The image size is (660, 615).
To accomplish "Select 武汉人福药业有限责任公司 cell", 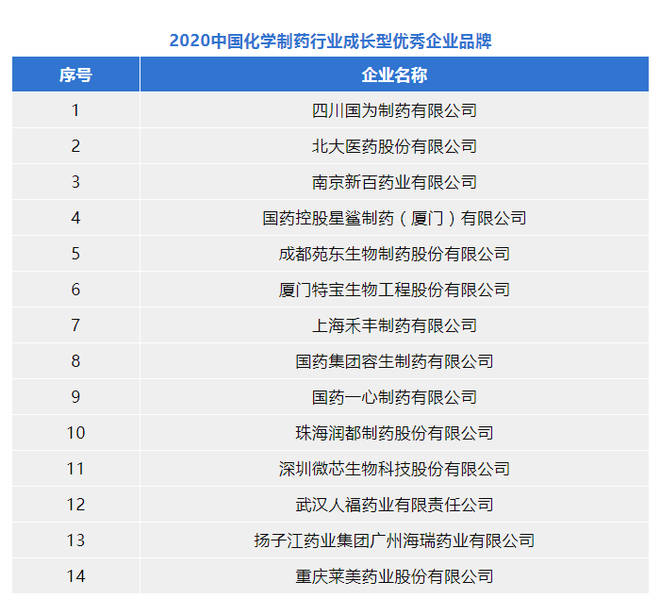I will click(x=394, y=505).
